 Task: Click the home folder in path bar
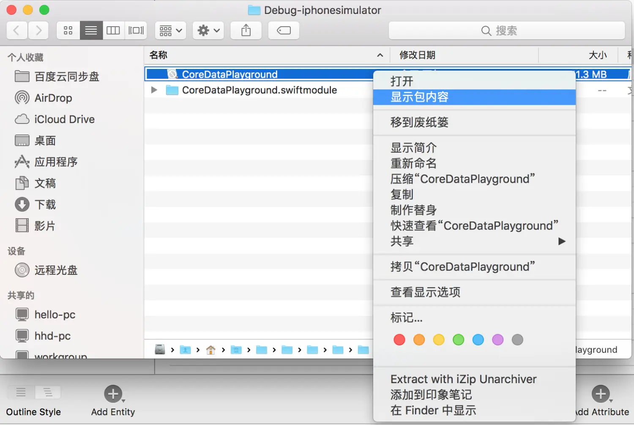point(210,350)
